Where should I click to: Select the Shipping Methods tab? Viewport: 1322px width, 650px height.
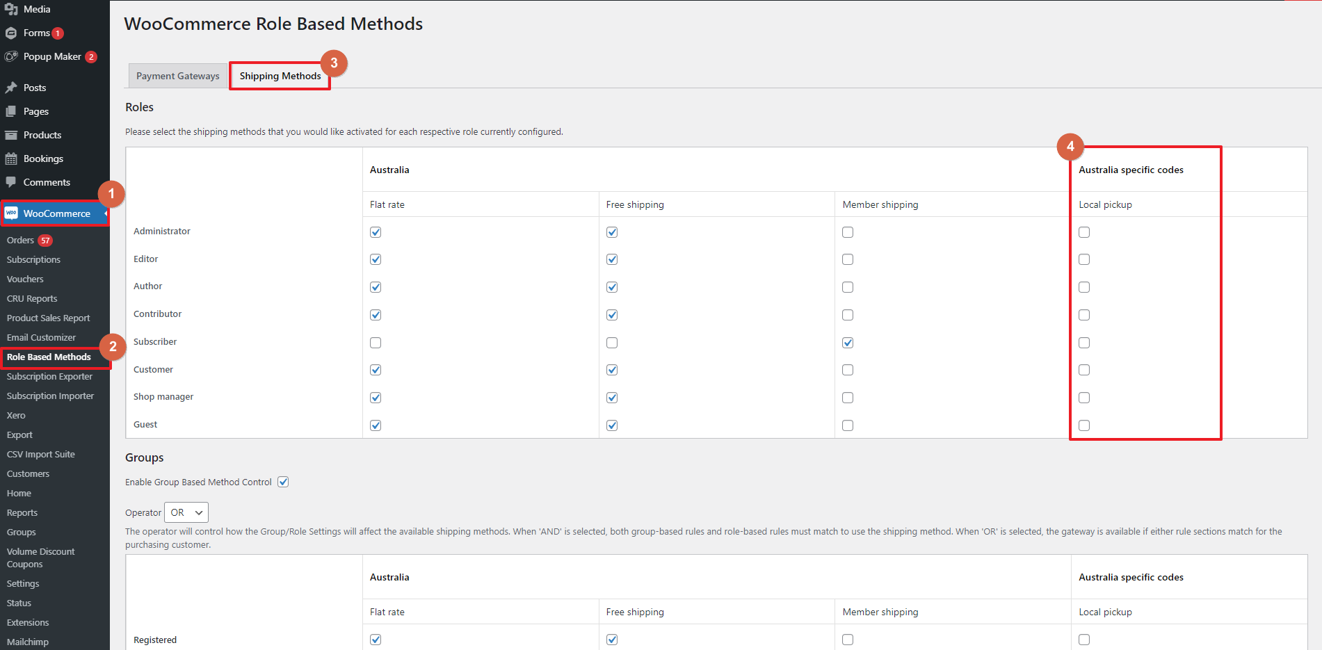pos(280,76)
